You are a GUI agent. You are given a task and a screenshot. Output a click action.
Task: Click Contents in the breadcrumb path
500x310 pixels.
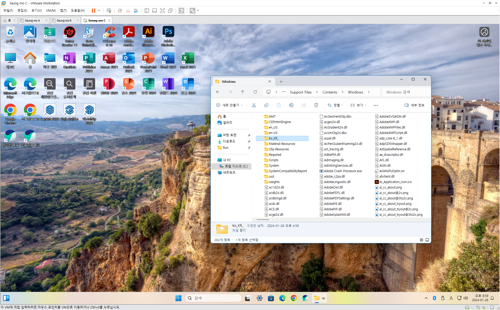[330, 92]
